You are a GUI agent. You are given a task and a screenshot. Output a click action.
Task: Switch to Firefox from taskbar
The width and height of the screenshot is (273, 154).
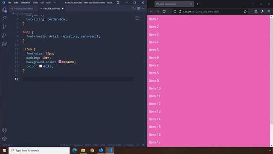tap(101, 150)
